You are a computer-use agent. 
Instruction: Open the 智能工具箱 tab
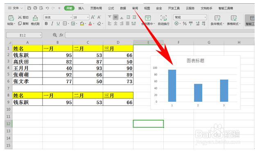pyautogui.click(x=226, y=8)
